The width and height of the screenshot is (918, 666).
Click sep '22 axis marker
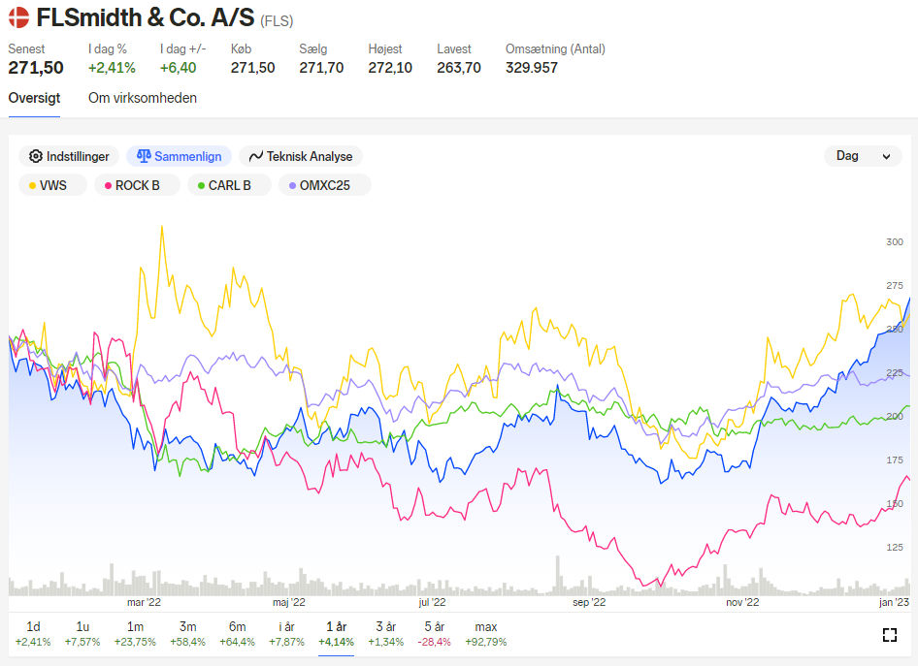(x=589, y=602)
